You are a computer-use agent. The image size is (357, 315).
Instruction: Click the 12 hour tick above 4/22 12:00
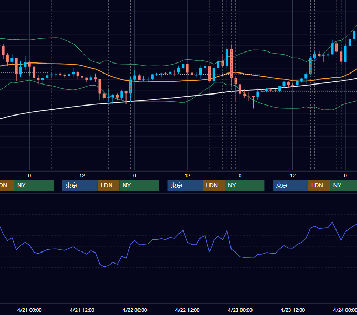tap(187, 176)
